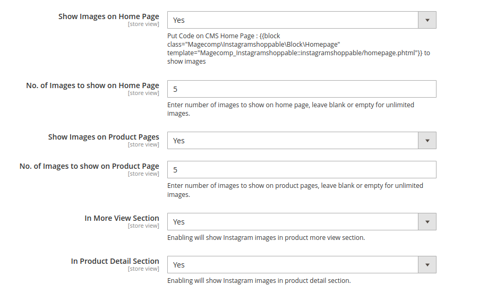479x293 pixels.
Task: Click the No. of Images to show on Home Page label
Action: point(92,85)
